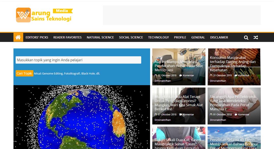This screenshot has width=274, height=149.
Task: Open the Pil Elektronik article link
Action: 233,103
